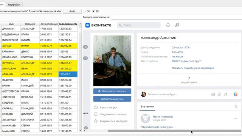Focus the region search input field
242x136 pixels.
click(177, 17)
